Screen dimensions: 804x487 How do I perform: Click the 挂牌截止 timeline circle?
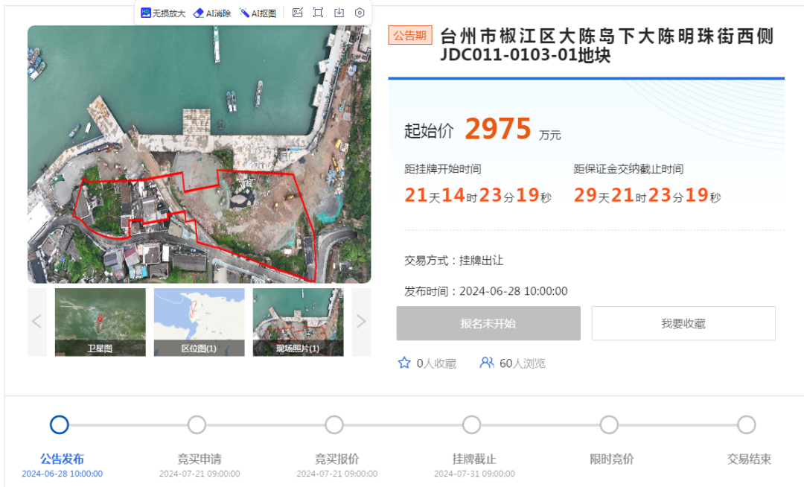coord(472,424)
